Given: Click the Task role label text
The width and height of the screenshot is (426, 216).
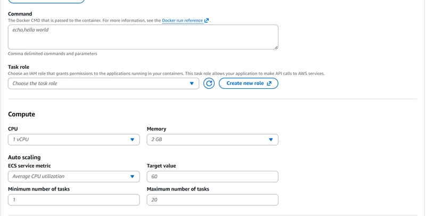Looking at the screenshot, I should coord(19,67).
